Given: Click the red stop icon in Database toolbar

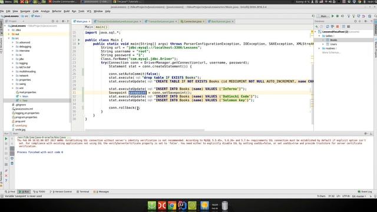Looking at the screenshot, I should [x=338, y=26].
